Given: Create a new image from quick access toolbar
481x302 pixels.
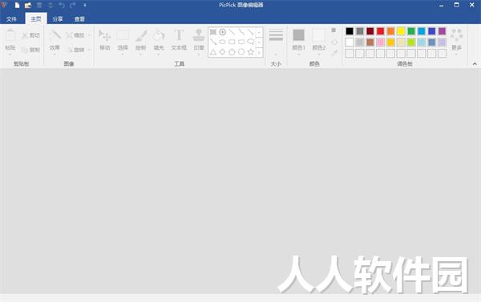Looking at the screenshot, I should coord(18,6).
